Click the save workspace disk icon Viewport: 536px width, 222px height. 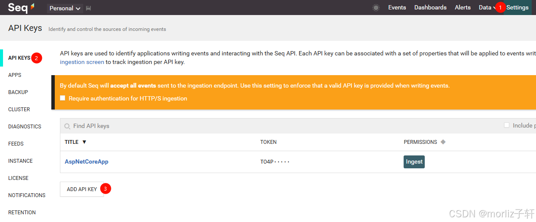[x=88, y=8]
